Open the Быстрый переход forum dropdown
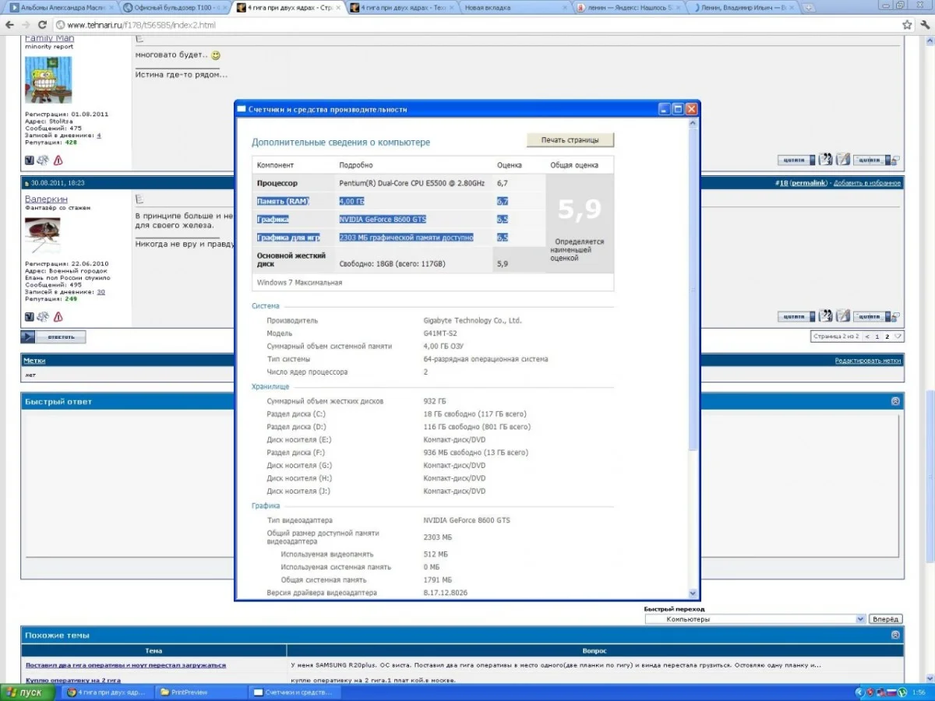 [754, 619]
